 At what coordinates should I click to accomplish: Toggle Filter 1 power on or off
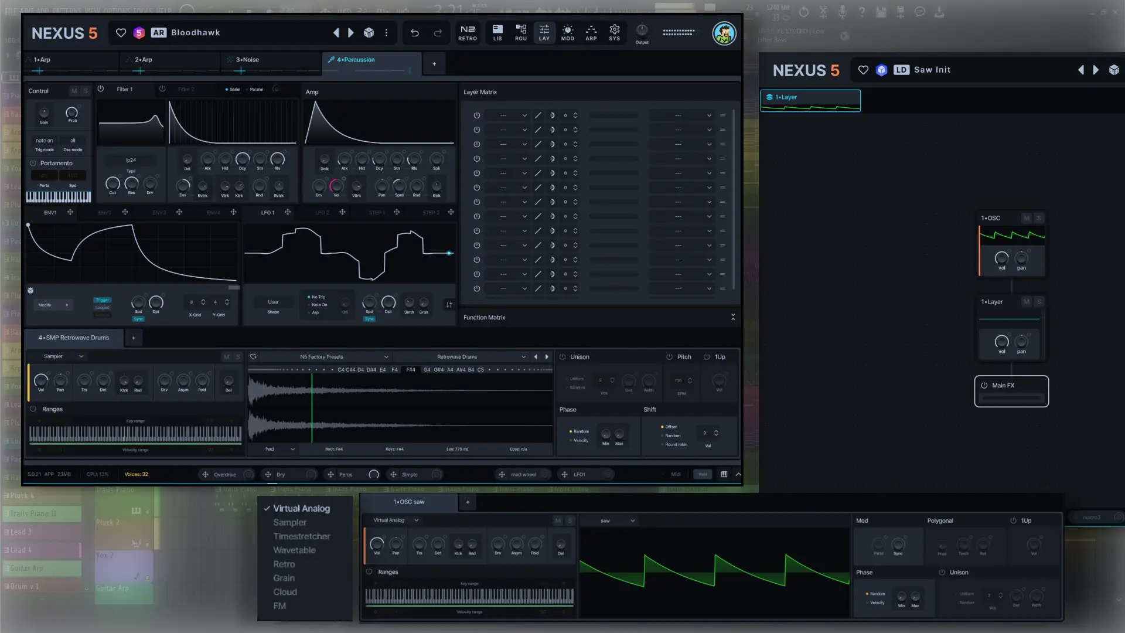[x=101, y=89]
